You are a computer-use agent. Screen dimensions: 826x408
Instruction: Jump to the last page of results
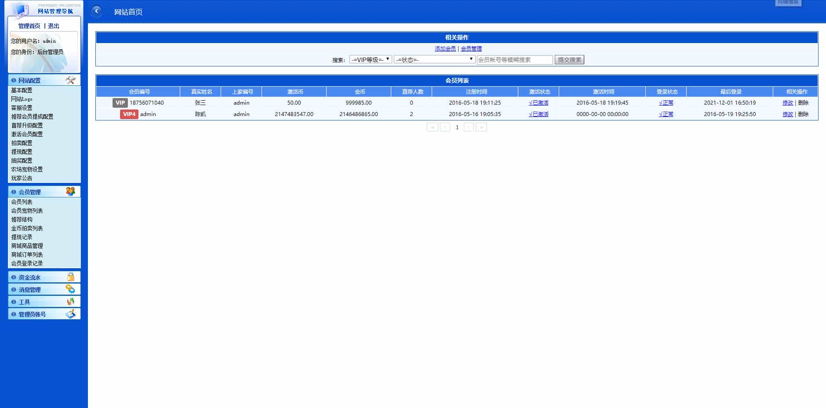click(x=481, y=127)
